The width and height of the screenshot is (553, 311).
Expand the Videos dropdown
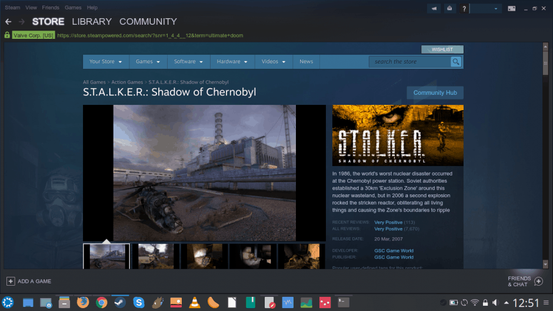[274, 61]
